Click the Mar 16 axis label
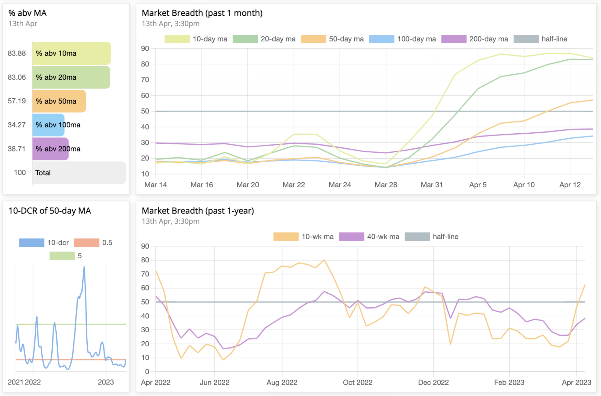Image resolution: width=601 pixels, height=396 pixels. 202,185
